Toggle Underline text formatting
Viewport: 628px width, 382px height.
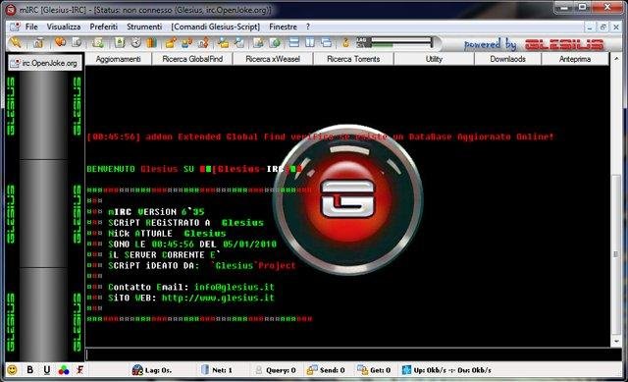[47, 369]
